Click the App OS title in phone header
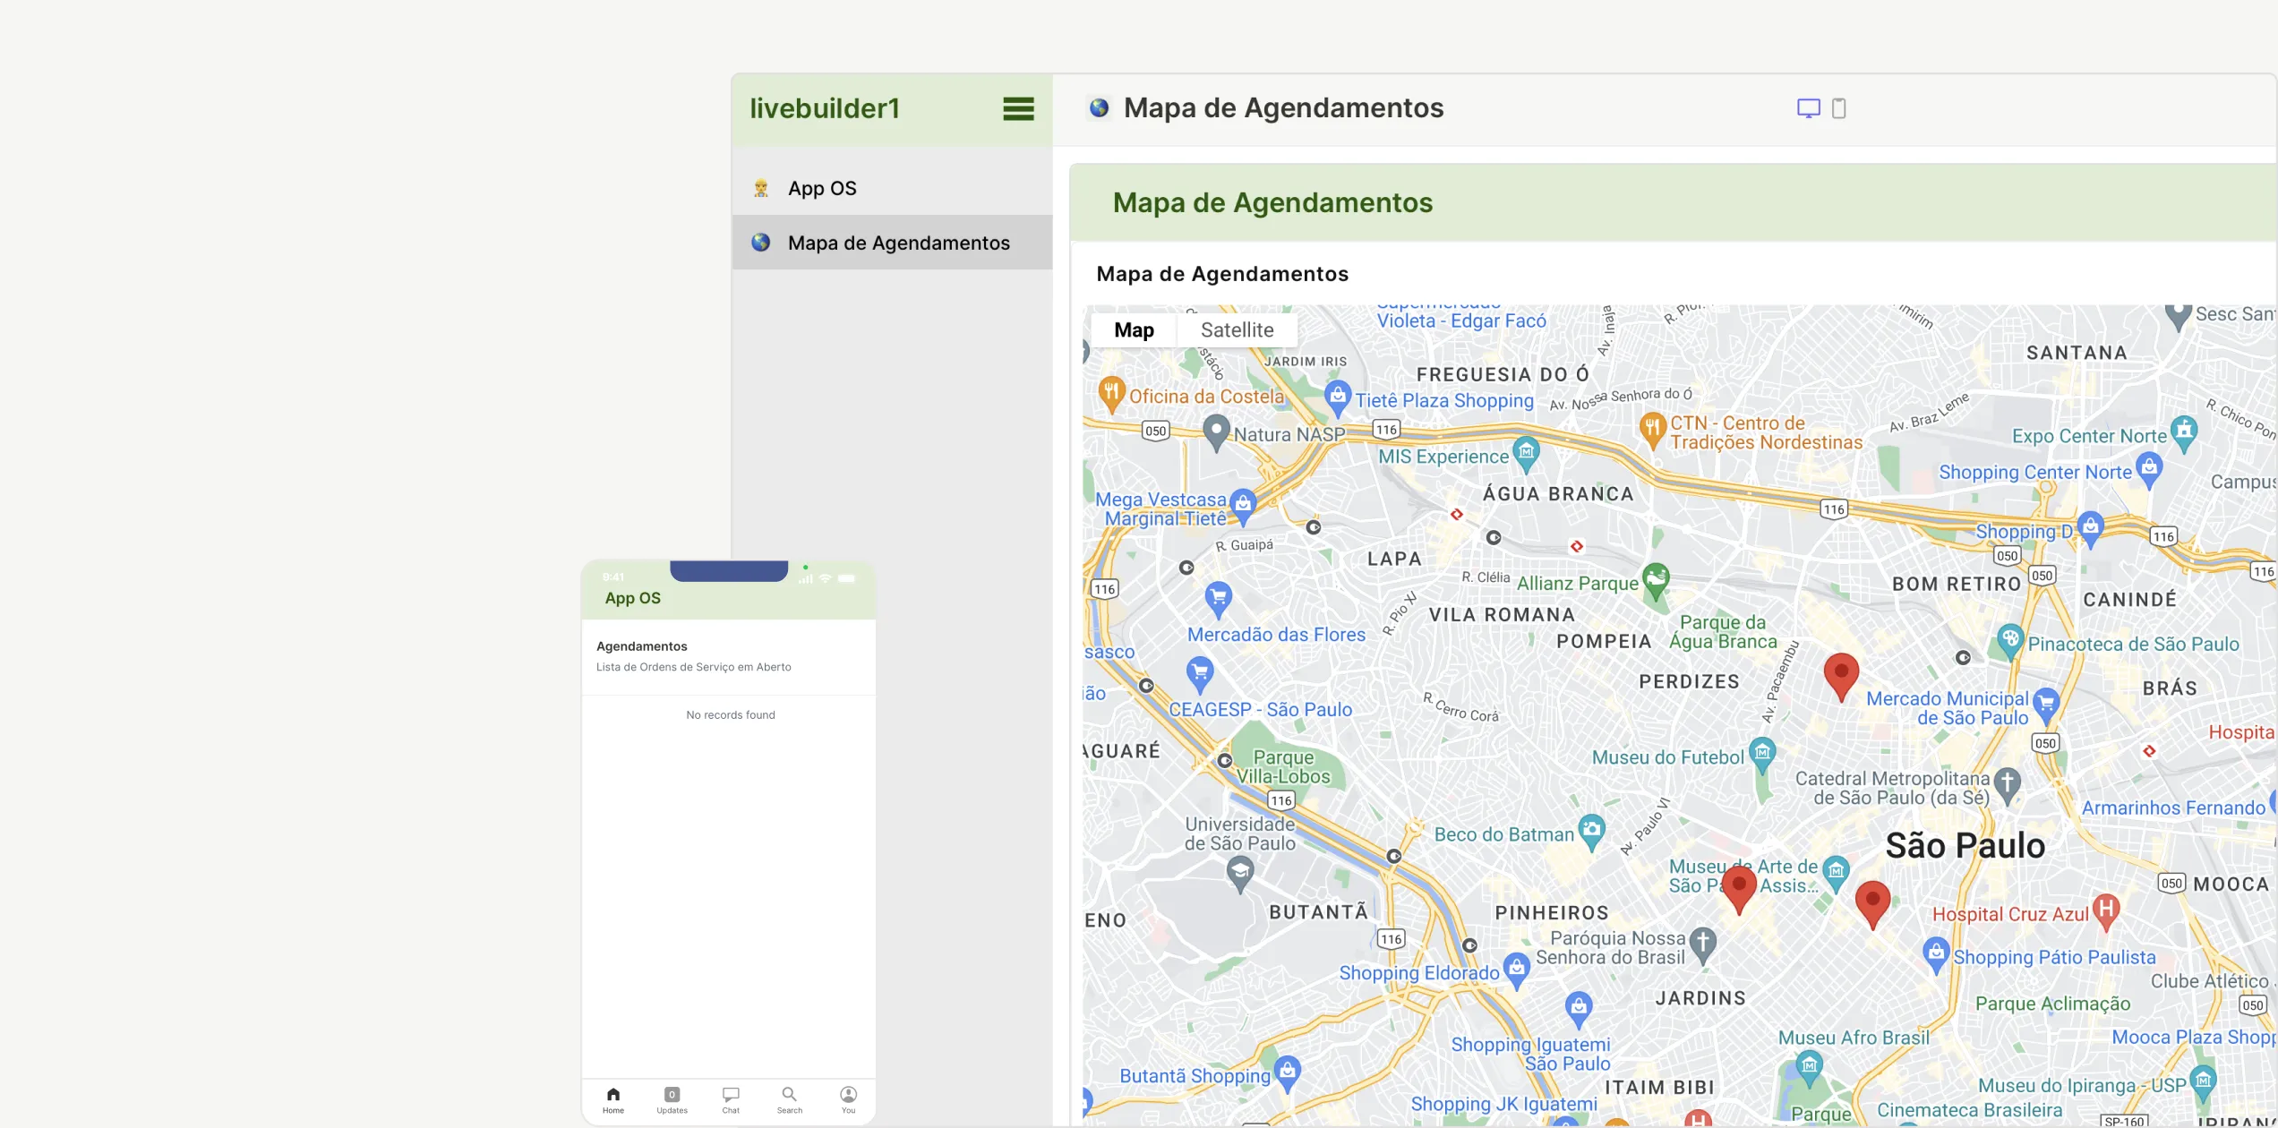Viewport: 2278px width, 1128px height. click(x=633, y=598)
